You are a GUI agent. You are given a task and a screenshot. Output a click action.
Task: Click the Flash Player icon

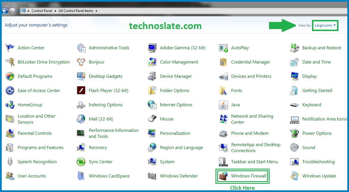pyautogui.click(x=81, y=91)
